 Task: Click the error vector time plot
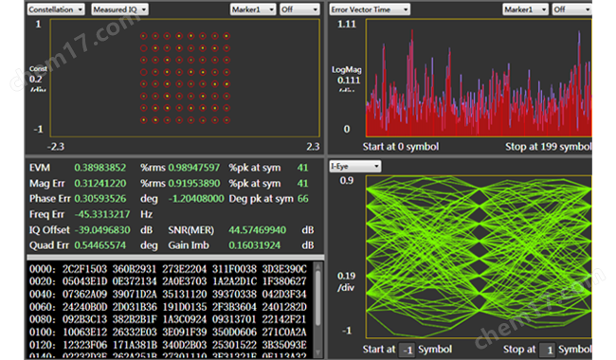pos(479,78)
